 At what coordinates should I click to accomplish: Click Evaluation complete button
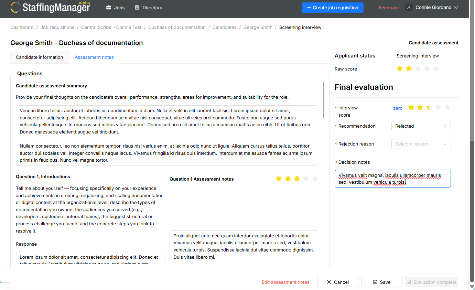pos(432,282)
